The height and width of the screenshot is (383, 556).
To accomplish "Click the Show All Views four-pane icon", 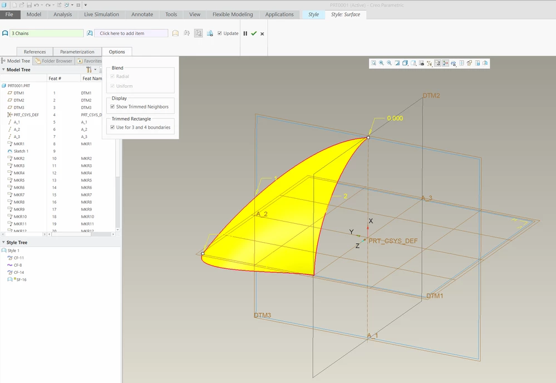I will pos(462,63).
